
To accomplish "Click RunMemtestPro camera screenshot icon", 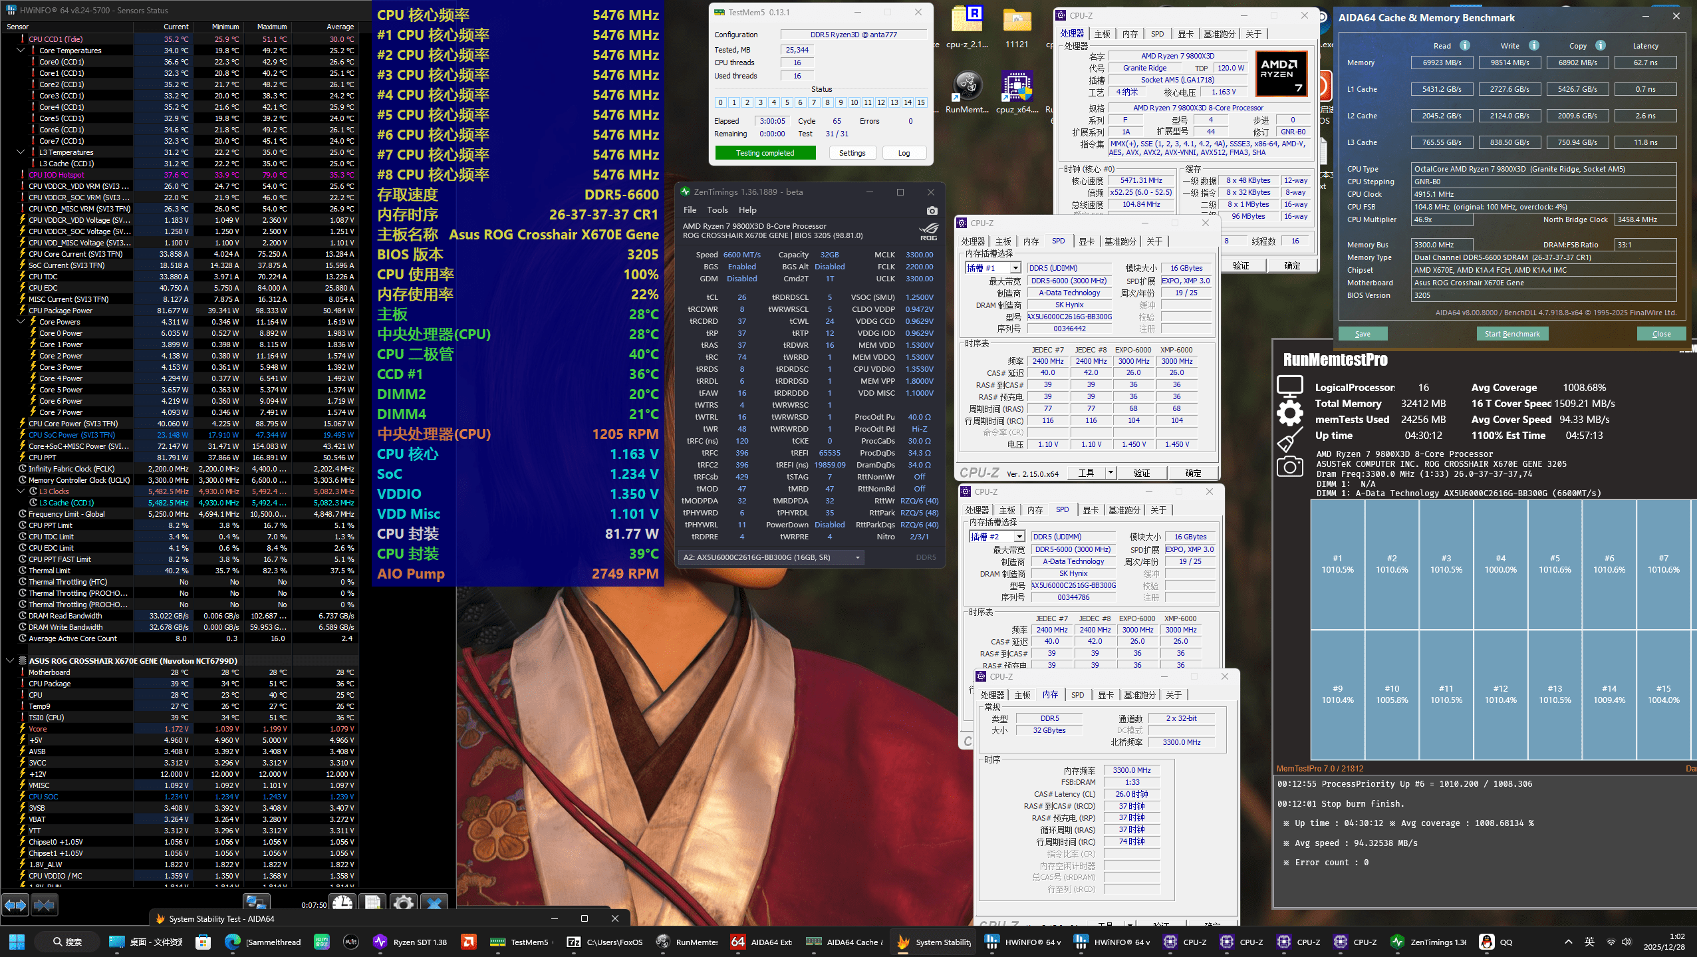I will click(1289, 466).
